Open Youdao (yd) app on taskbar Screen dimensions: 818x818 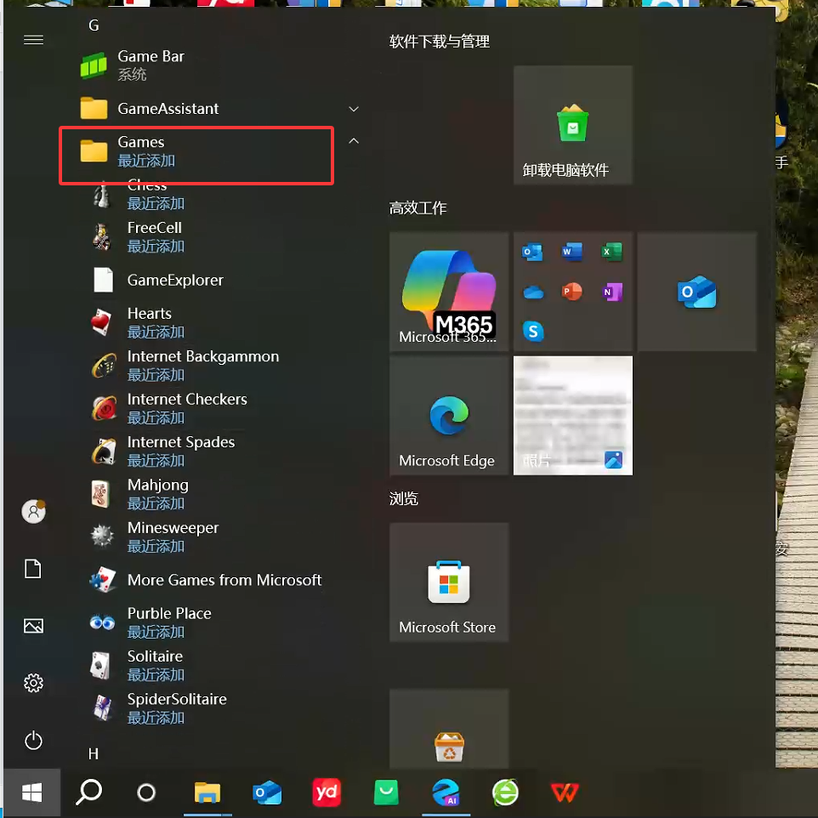327,793
